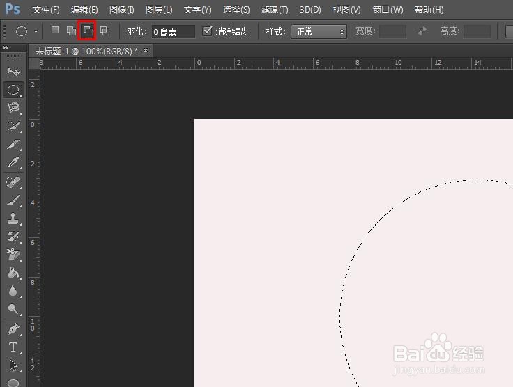Screen dimensions: 513x387
Task: Select the Paint Bucket tool
Action: [x=13, y=273]
